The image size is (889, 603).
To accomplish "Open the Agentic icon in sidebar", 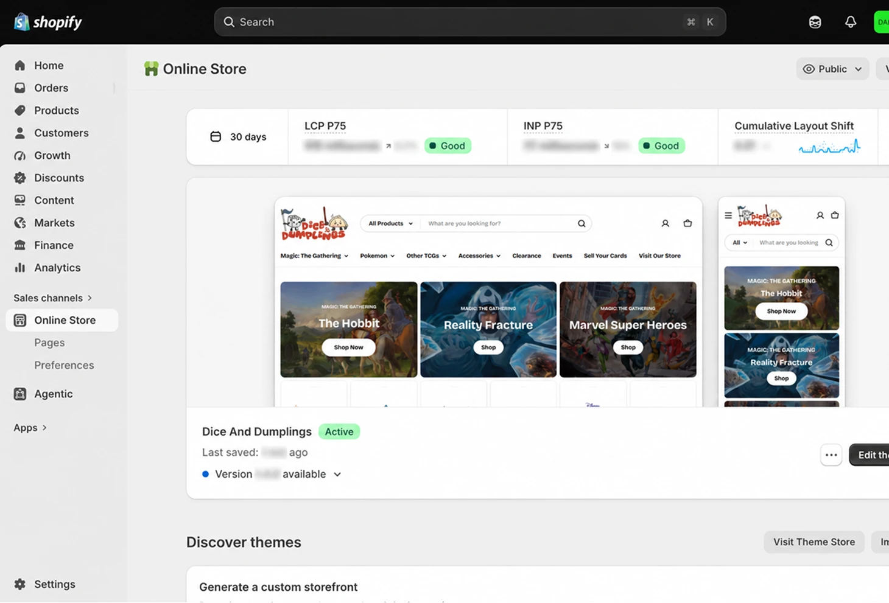I will pyautogui.click(x=20, y=394).
